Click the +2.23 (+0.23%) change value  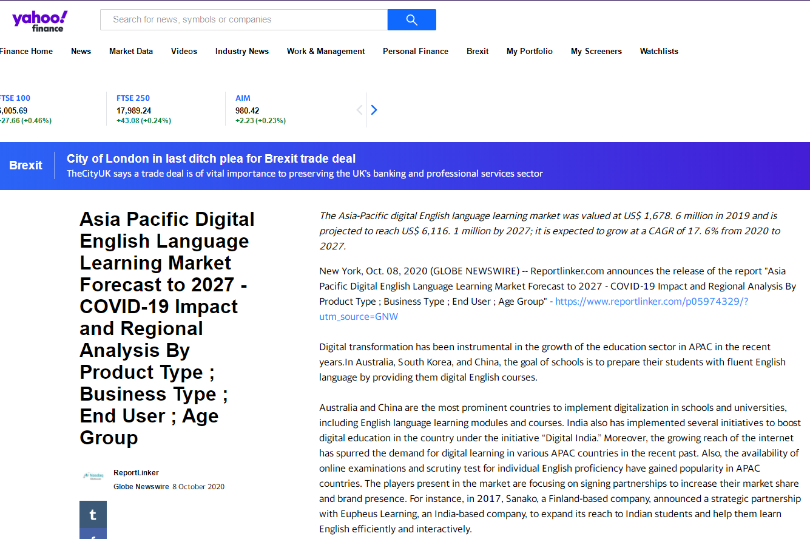click(x=260, y=121)
